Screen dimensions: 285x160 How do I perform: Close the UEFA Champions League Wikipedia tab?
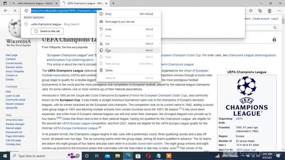coord(106,3)
